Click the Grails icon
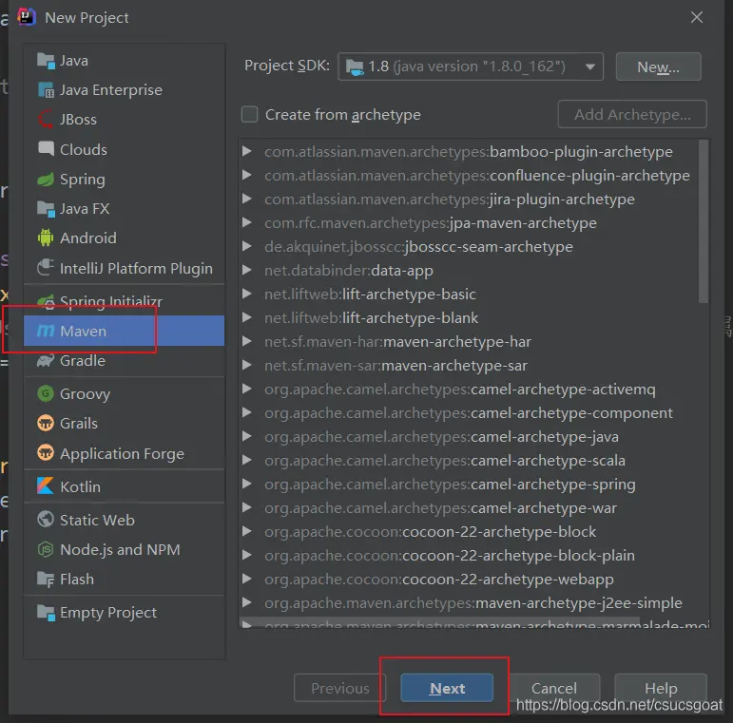The width and height of the screenshot is (733, 723). pos(46,423)
